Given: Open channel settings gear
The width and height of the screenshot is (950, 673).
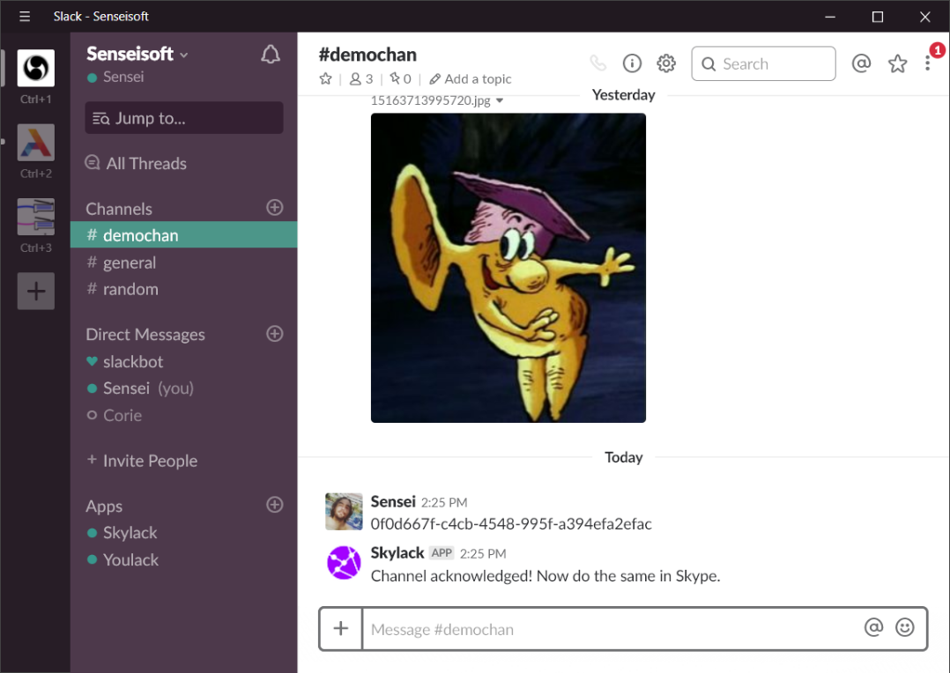Looking at the screenshot, I should point(666,63).
